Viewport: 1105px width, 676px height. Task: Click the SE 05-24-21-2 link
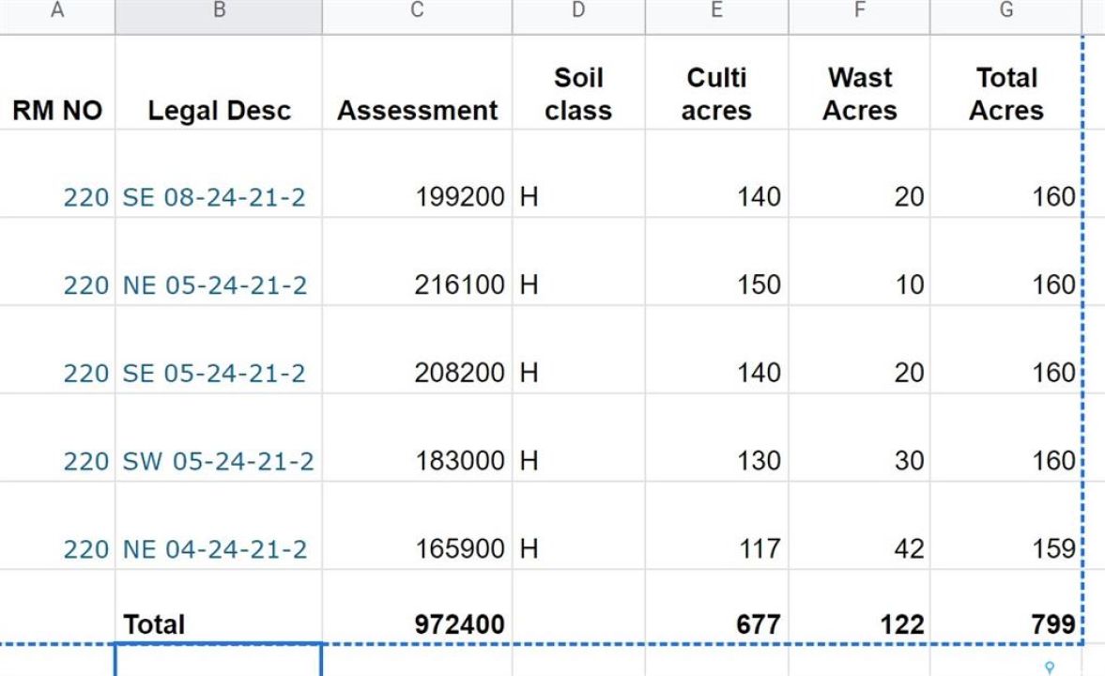tap(214, 373)
